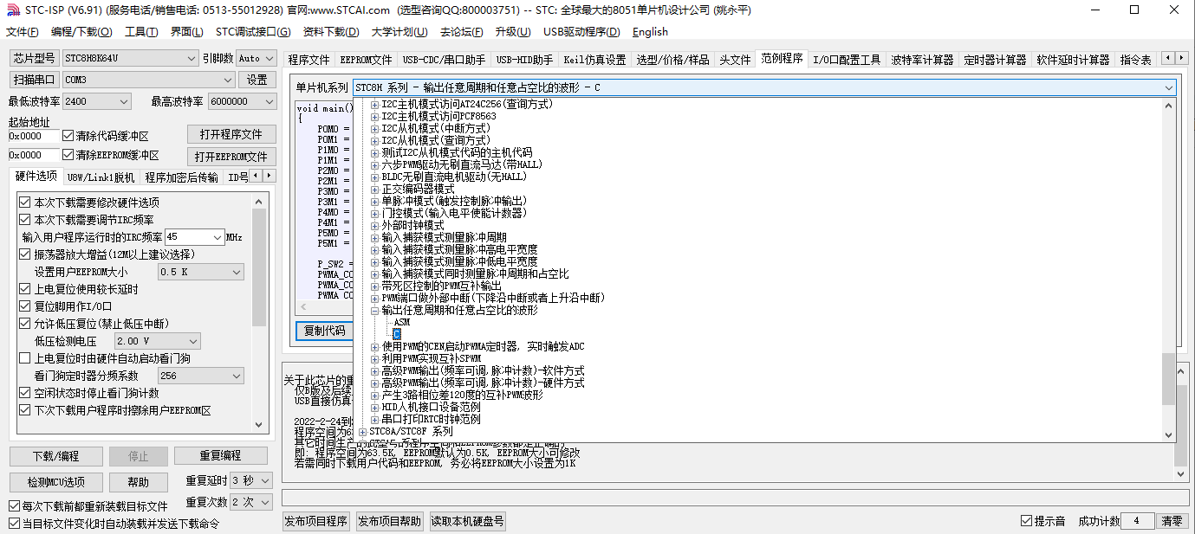The width and height of the screenshot is (1195, 534).
Task: Open the Keil仿真设置 tab
Action: tap(594, 60)
